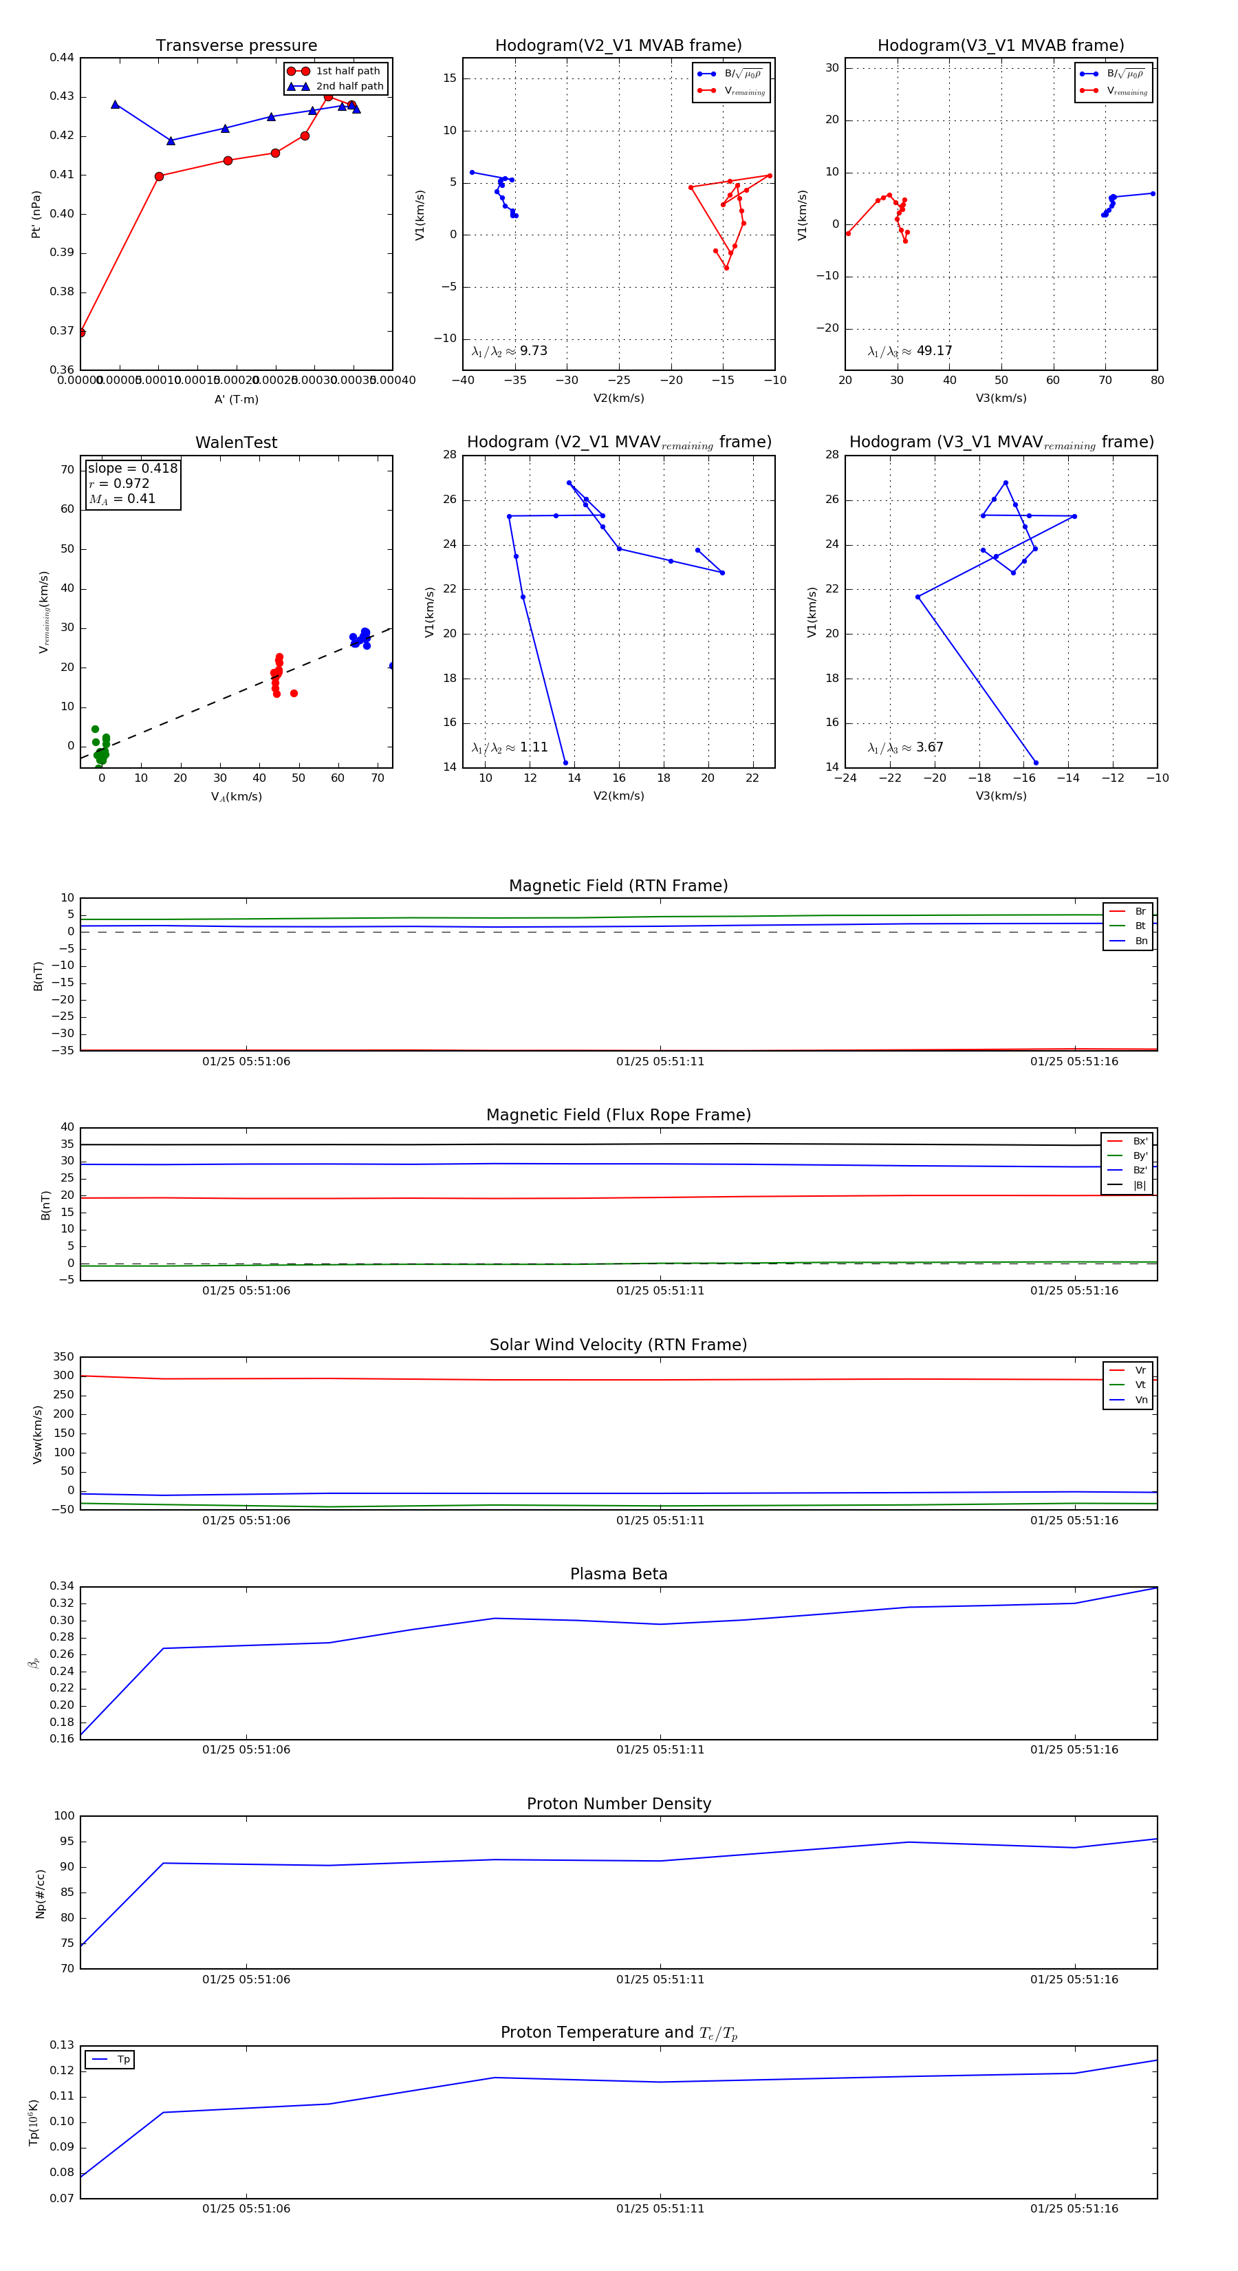Click the '|B|' legend entry

click(x=1127, y=1186)
